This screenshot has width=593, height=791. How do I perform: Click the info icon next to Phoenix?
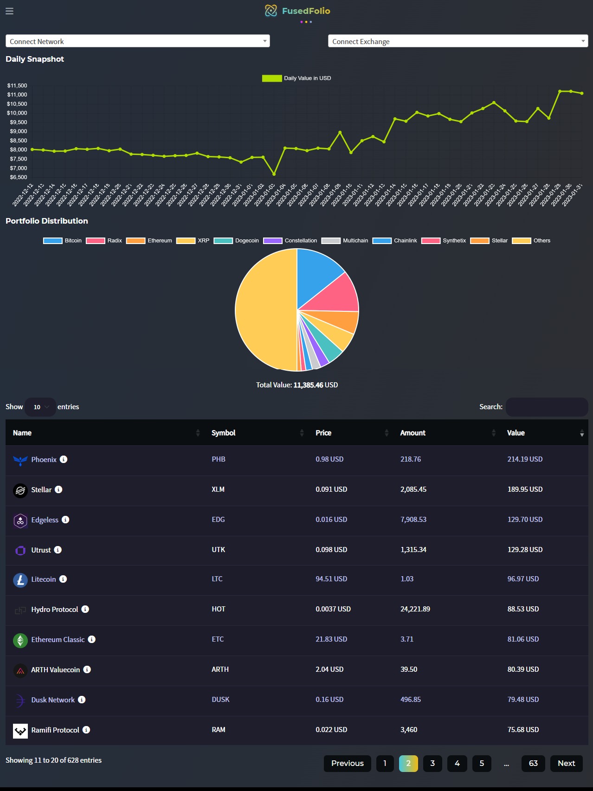click(64, 459)
